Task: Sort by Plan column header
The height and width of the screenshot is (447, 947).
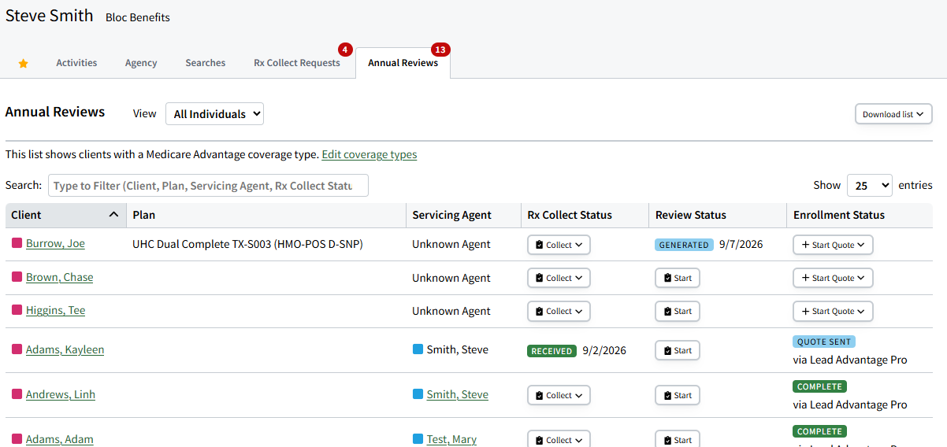Action: click(266, 215)
